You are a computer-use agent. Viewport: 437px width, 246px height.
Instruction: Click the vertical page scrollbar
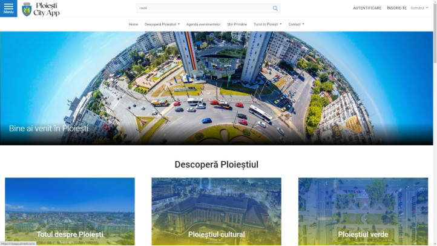pos(435,121)
